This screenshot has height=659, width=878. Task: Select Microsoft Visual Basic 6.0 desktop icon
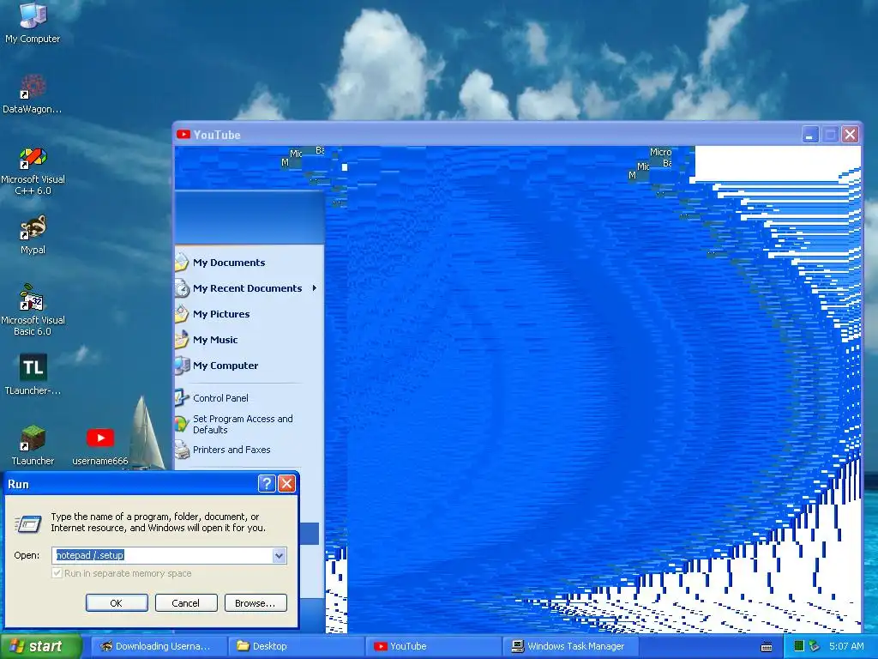(33, 310)
